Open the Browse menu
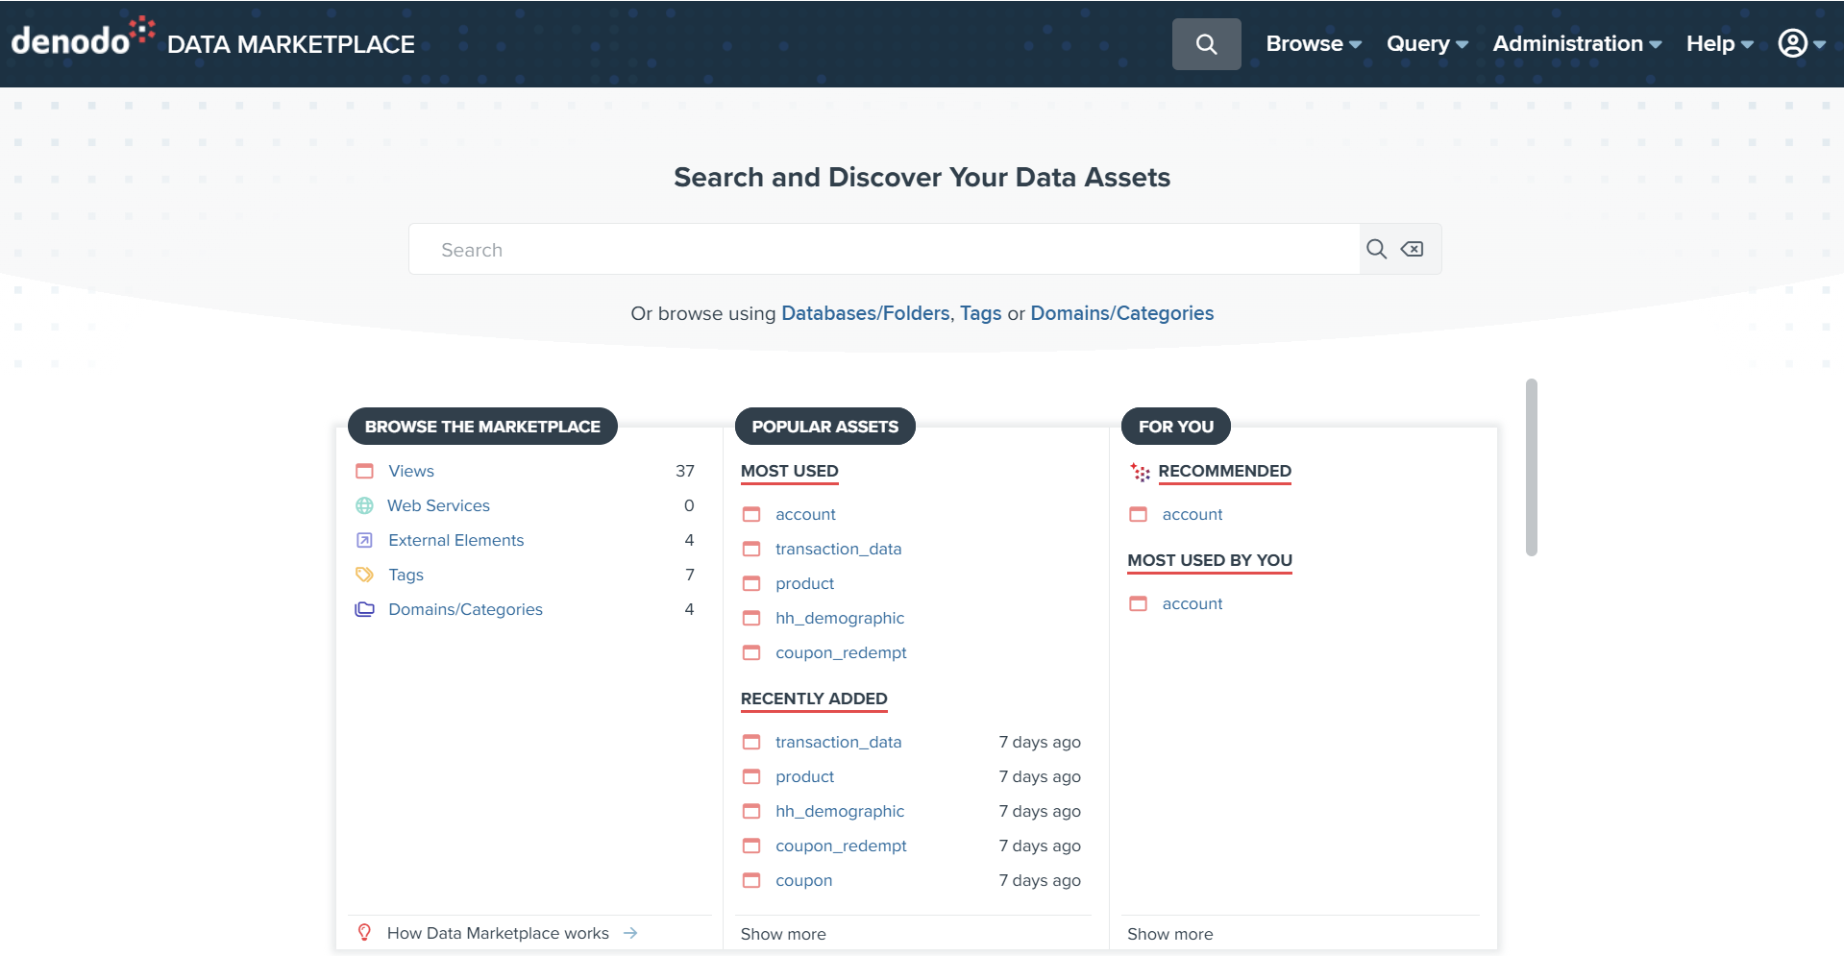The height and width of the screenshot is (956, 1844). pyautogui.click(x=1305, y=43)
